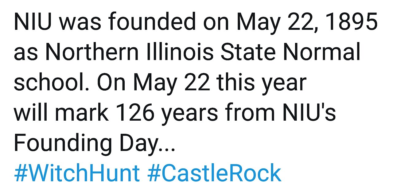Click the words "will mark"

pos(61,113)
